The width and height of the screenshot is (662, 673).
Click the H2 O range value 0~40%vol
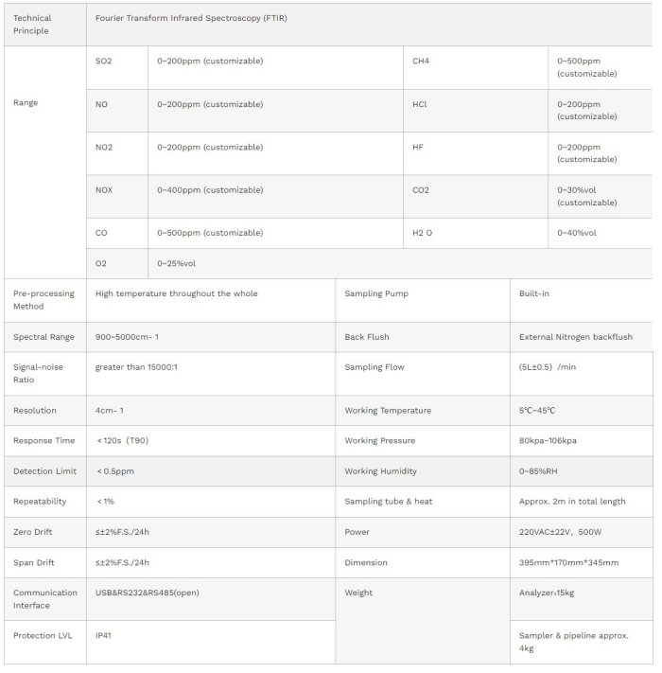click(577, 233)
